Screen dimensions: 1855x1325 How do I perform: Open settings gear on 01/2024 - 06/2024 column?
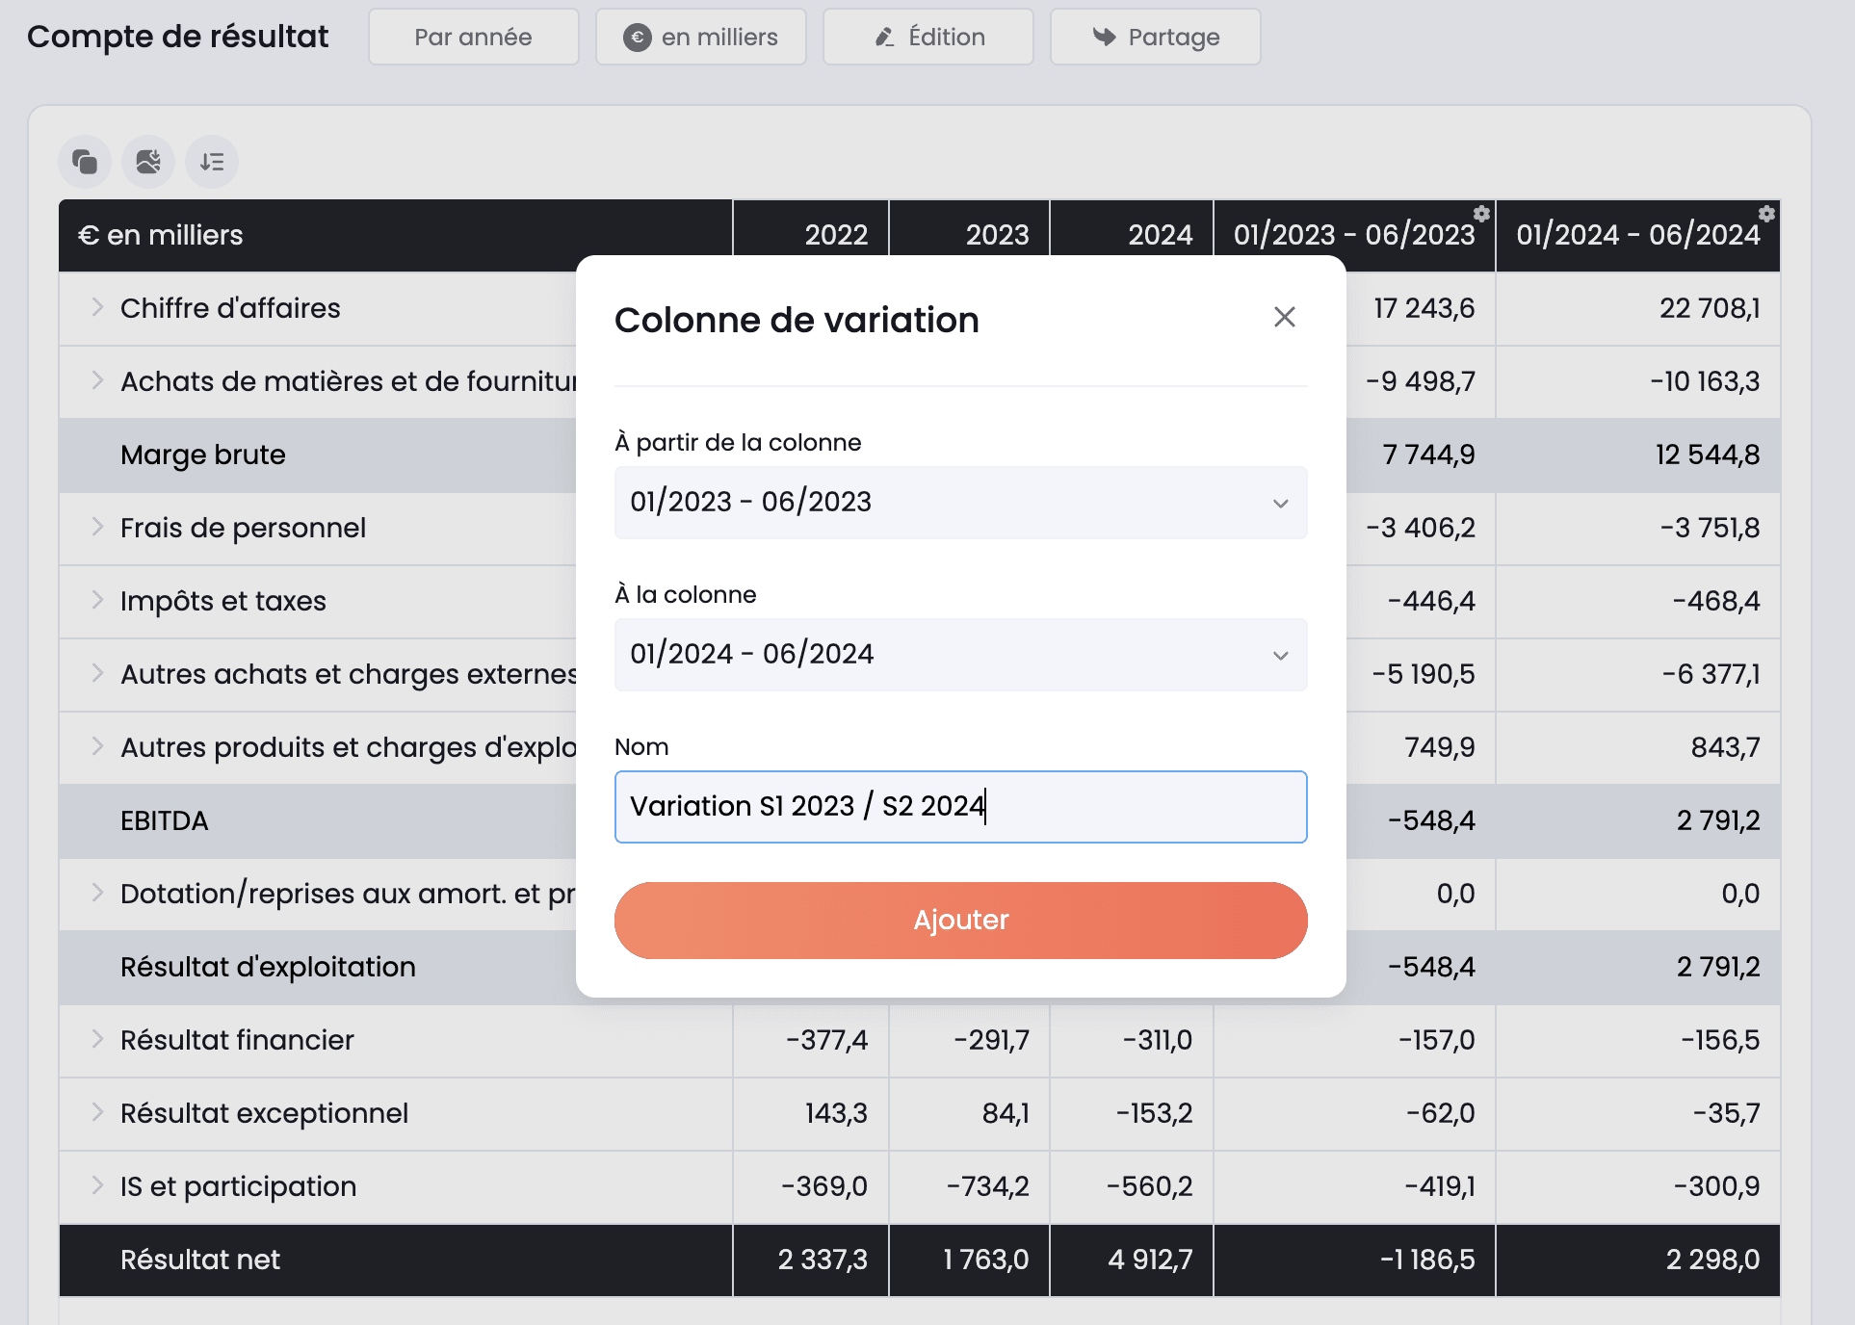pos(1766,214)
